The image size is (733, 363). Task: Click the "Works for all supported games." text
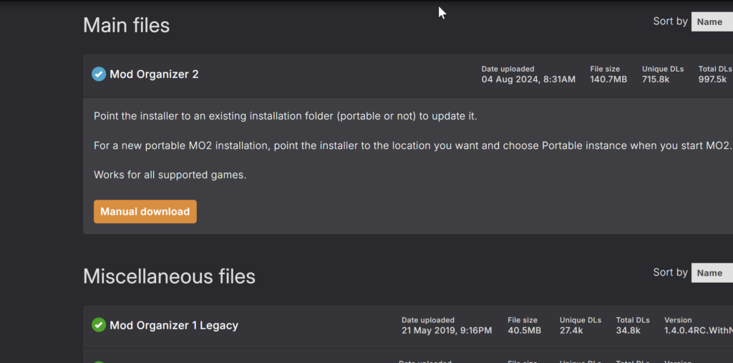pyautogui.click(x=170, y=175)
